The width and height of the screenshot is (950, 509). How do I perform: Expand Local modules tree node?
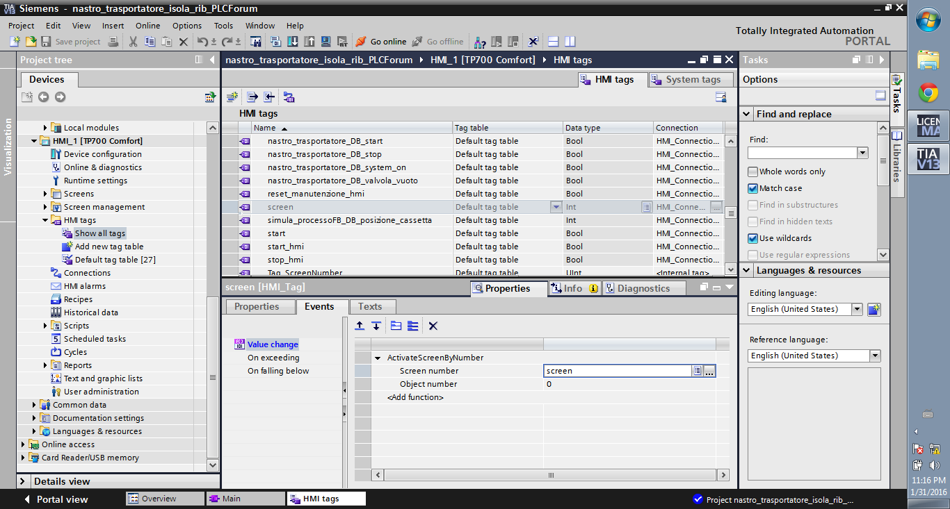(46, 128)
